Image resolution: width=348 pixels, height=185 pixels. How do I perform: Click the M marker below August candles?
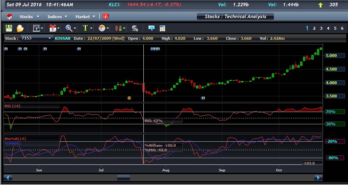point(203,98)
